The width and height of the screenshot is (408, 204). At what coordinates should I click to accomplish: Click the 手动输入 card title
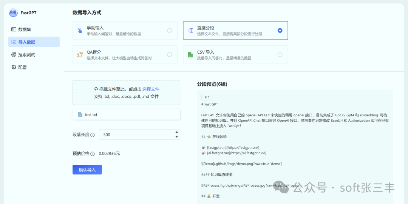click(x=96, y=28)
